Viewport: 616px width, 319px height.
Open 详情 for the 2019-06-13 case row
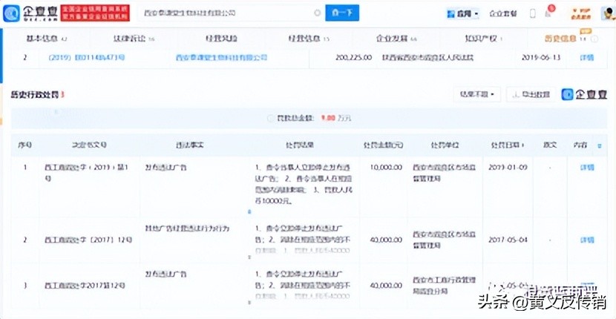tap(587, 58)
